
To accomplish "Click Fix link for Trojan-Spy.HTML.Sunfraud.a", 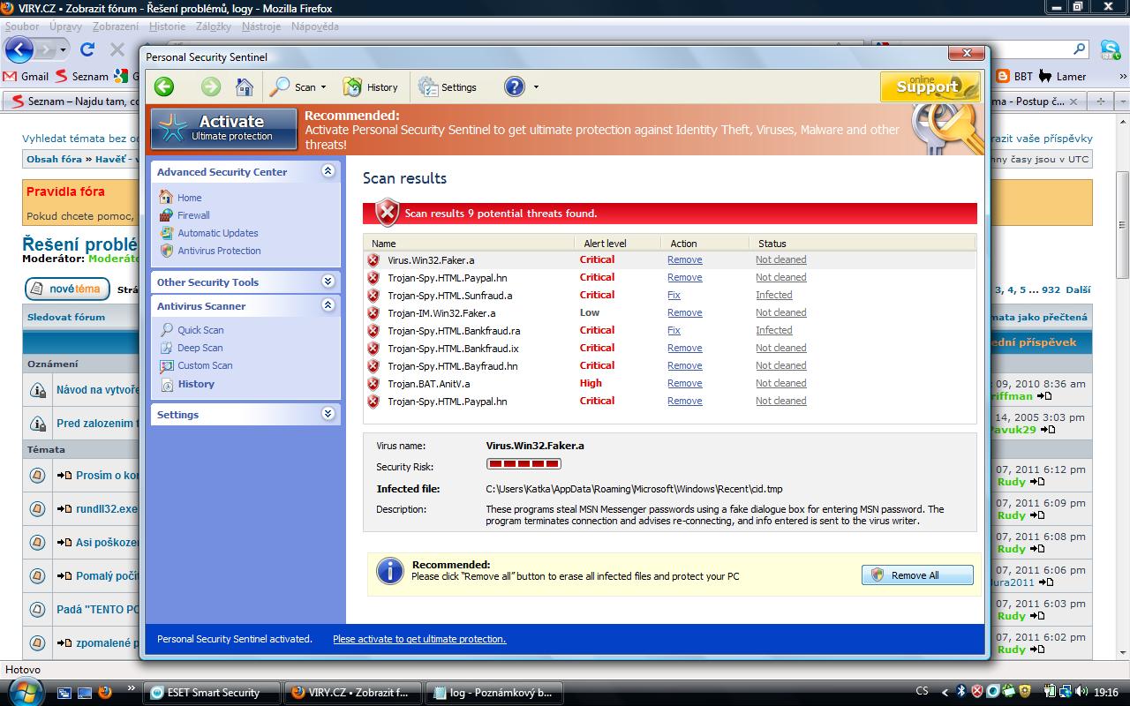I will 674,296.
